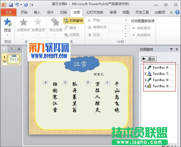Switch to the 开始 tab

pos(24,12)
